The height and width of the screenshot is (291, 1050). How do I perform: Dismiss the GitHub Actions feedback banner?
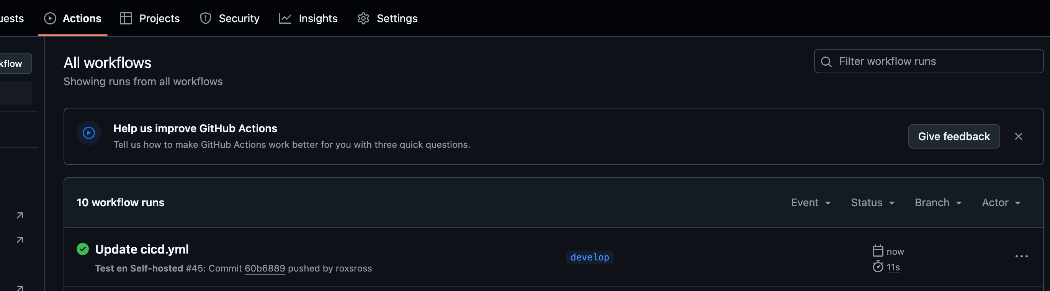pyautogui.click(x=1018, y=137)
